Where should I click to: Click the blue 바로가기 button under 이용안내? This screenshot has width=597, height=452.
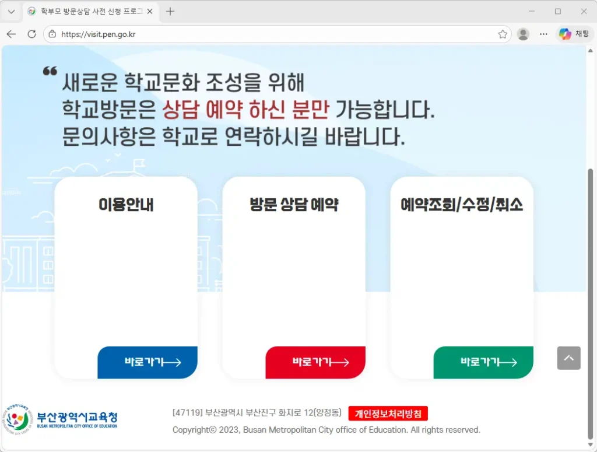tap(148, 363)
